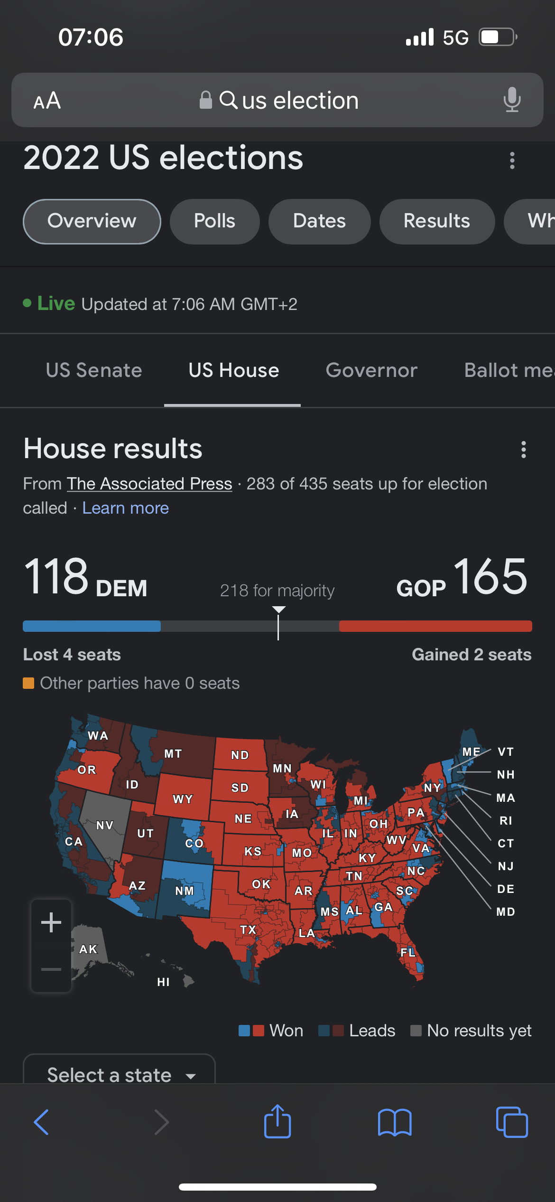555x1202 pixels.
Task: Open the 2022 US elections more options menu
Action: 512,160
